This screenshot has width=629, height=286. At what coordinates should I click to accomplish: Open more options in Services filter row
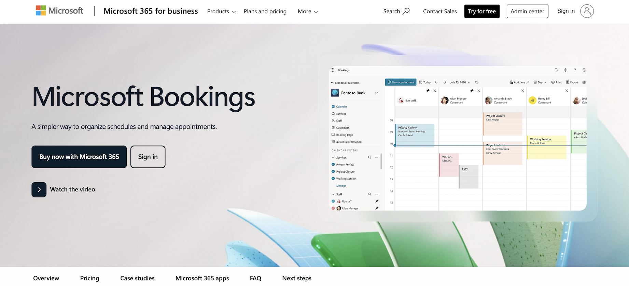tap(377, 157)
